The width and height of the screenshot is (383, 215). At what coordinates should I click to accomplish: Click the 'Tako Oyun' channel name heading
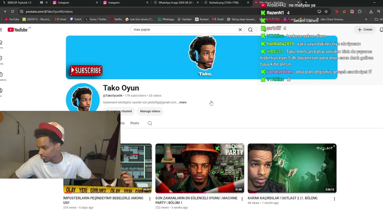point(121,88)
